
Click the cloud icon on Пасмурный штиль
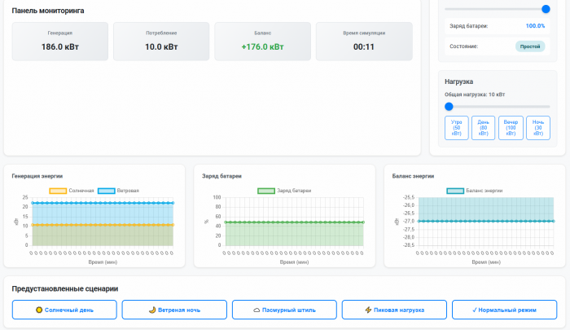coord(256,310)
